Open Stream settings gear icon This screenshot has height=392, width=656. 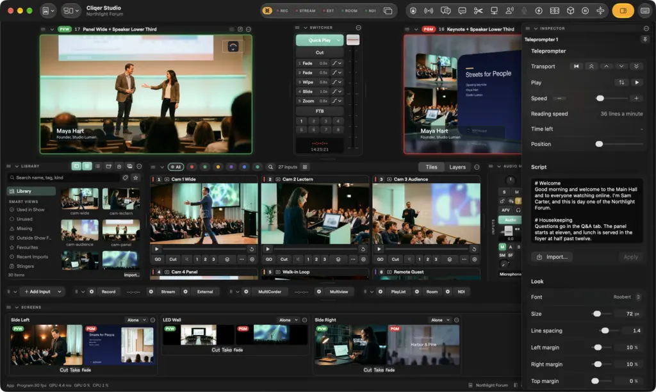[x=151, y=291]
